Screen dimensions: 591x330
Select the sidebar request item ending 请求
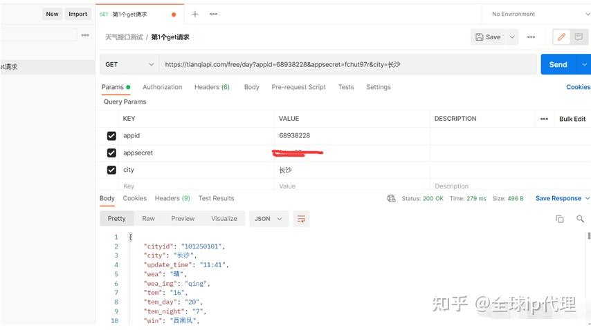click(x=48, y=67)
